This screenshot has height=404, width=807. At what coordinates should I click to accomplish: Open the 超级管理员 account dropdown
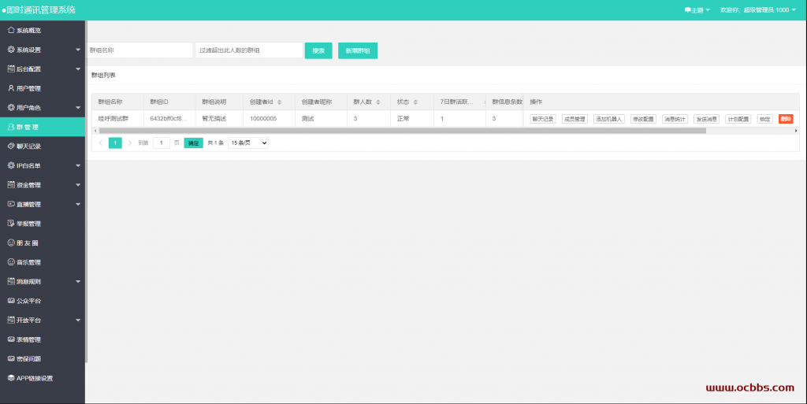tap(757, 10)
